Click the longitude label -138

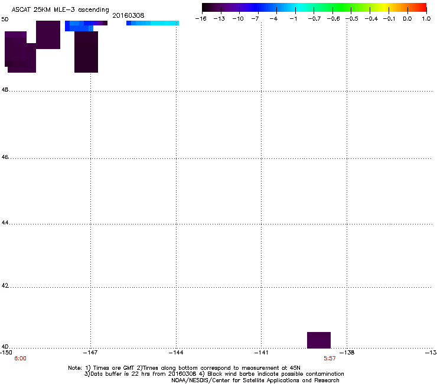coord(347,353)
